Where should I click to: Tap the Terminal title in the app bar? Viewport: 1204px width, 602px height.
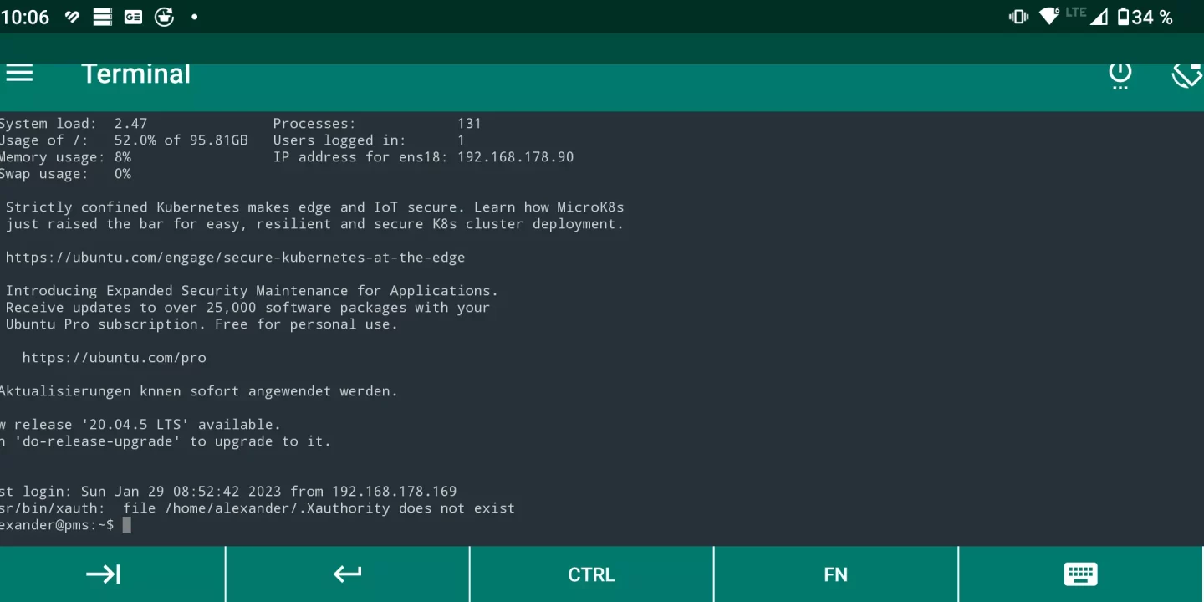click(135, 74)
